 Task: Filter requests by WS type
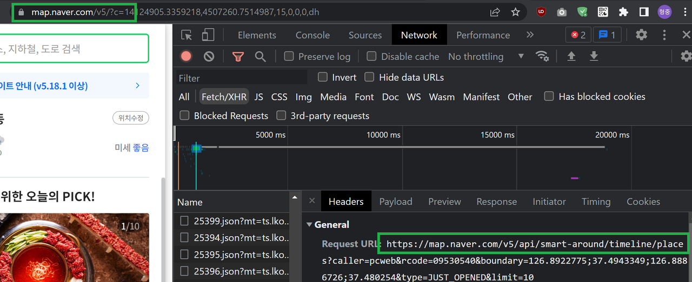pyautogui.click(x=414, y=97)
